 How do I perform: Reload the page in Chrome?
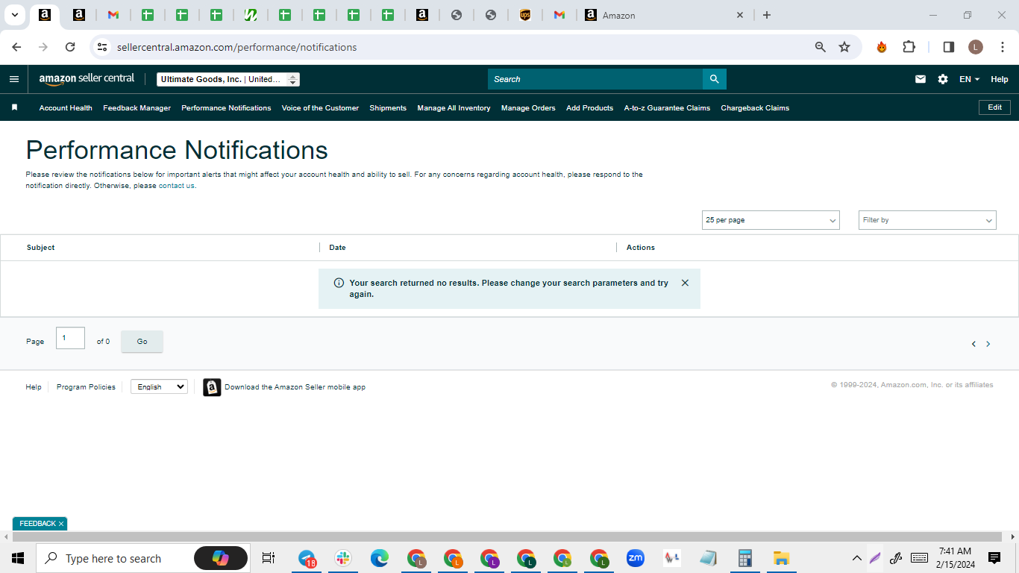pos(70,47)
